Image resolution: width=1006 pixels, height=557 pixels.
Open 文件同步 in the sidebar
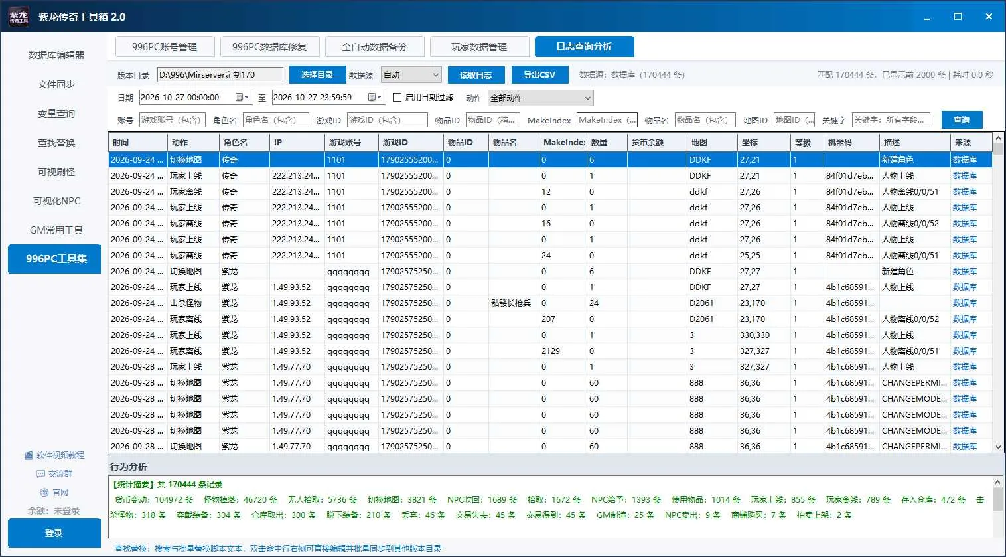click(x=56, y=84)
